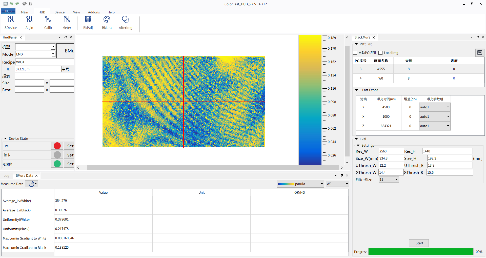486x258 pixels.
Task: Enable the 自动PG切图 checkbox
Action: click(355, 53)
